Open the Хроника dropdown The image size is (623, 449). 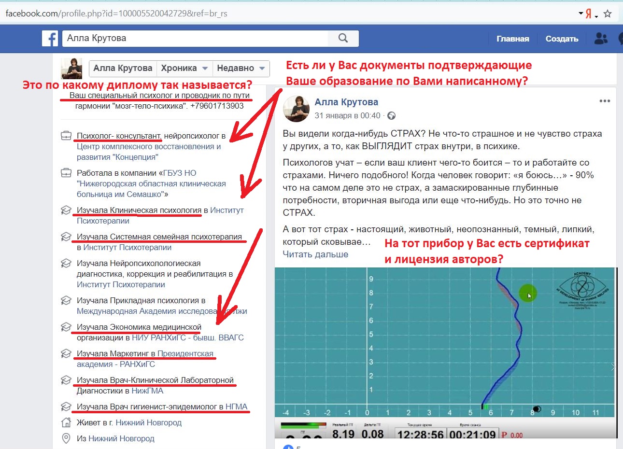click(x=184, y=69)
